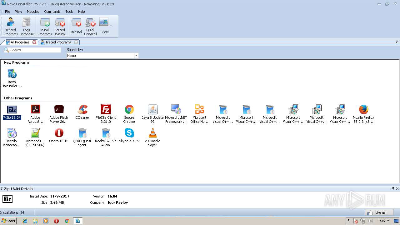The width and height of the screenshot is (400, 225).
Task: Open Windows Explorer from the taskbar
Action: pos(35,221)
